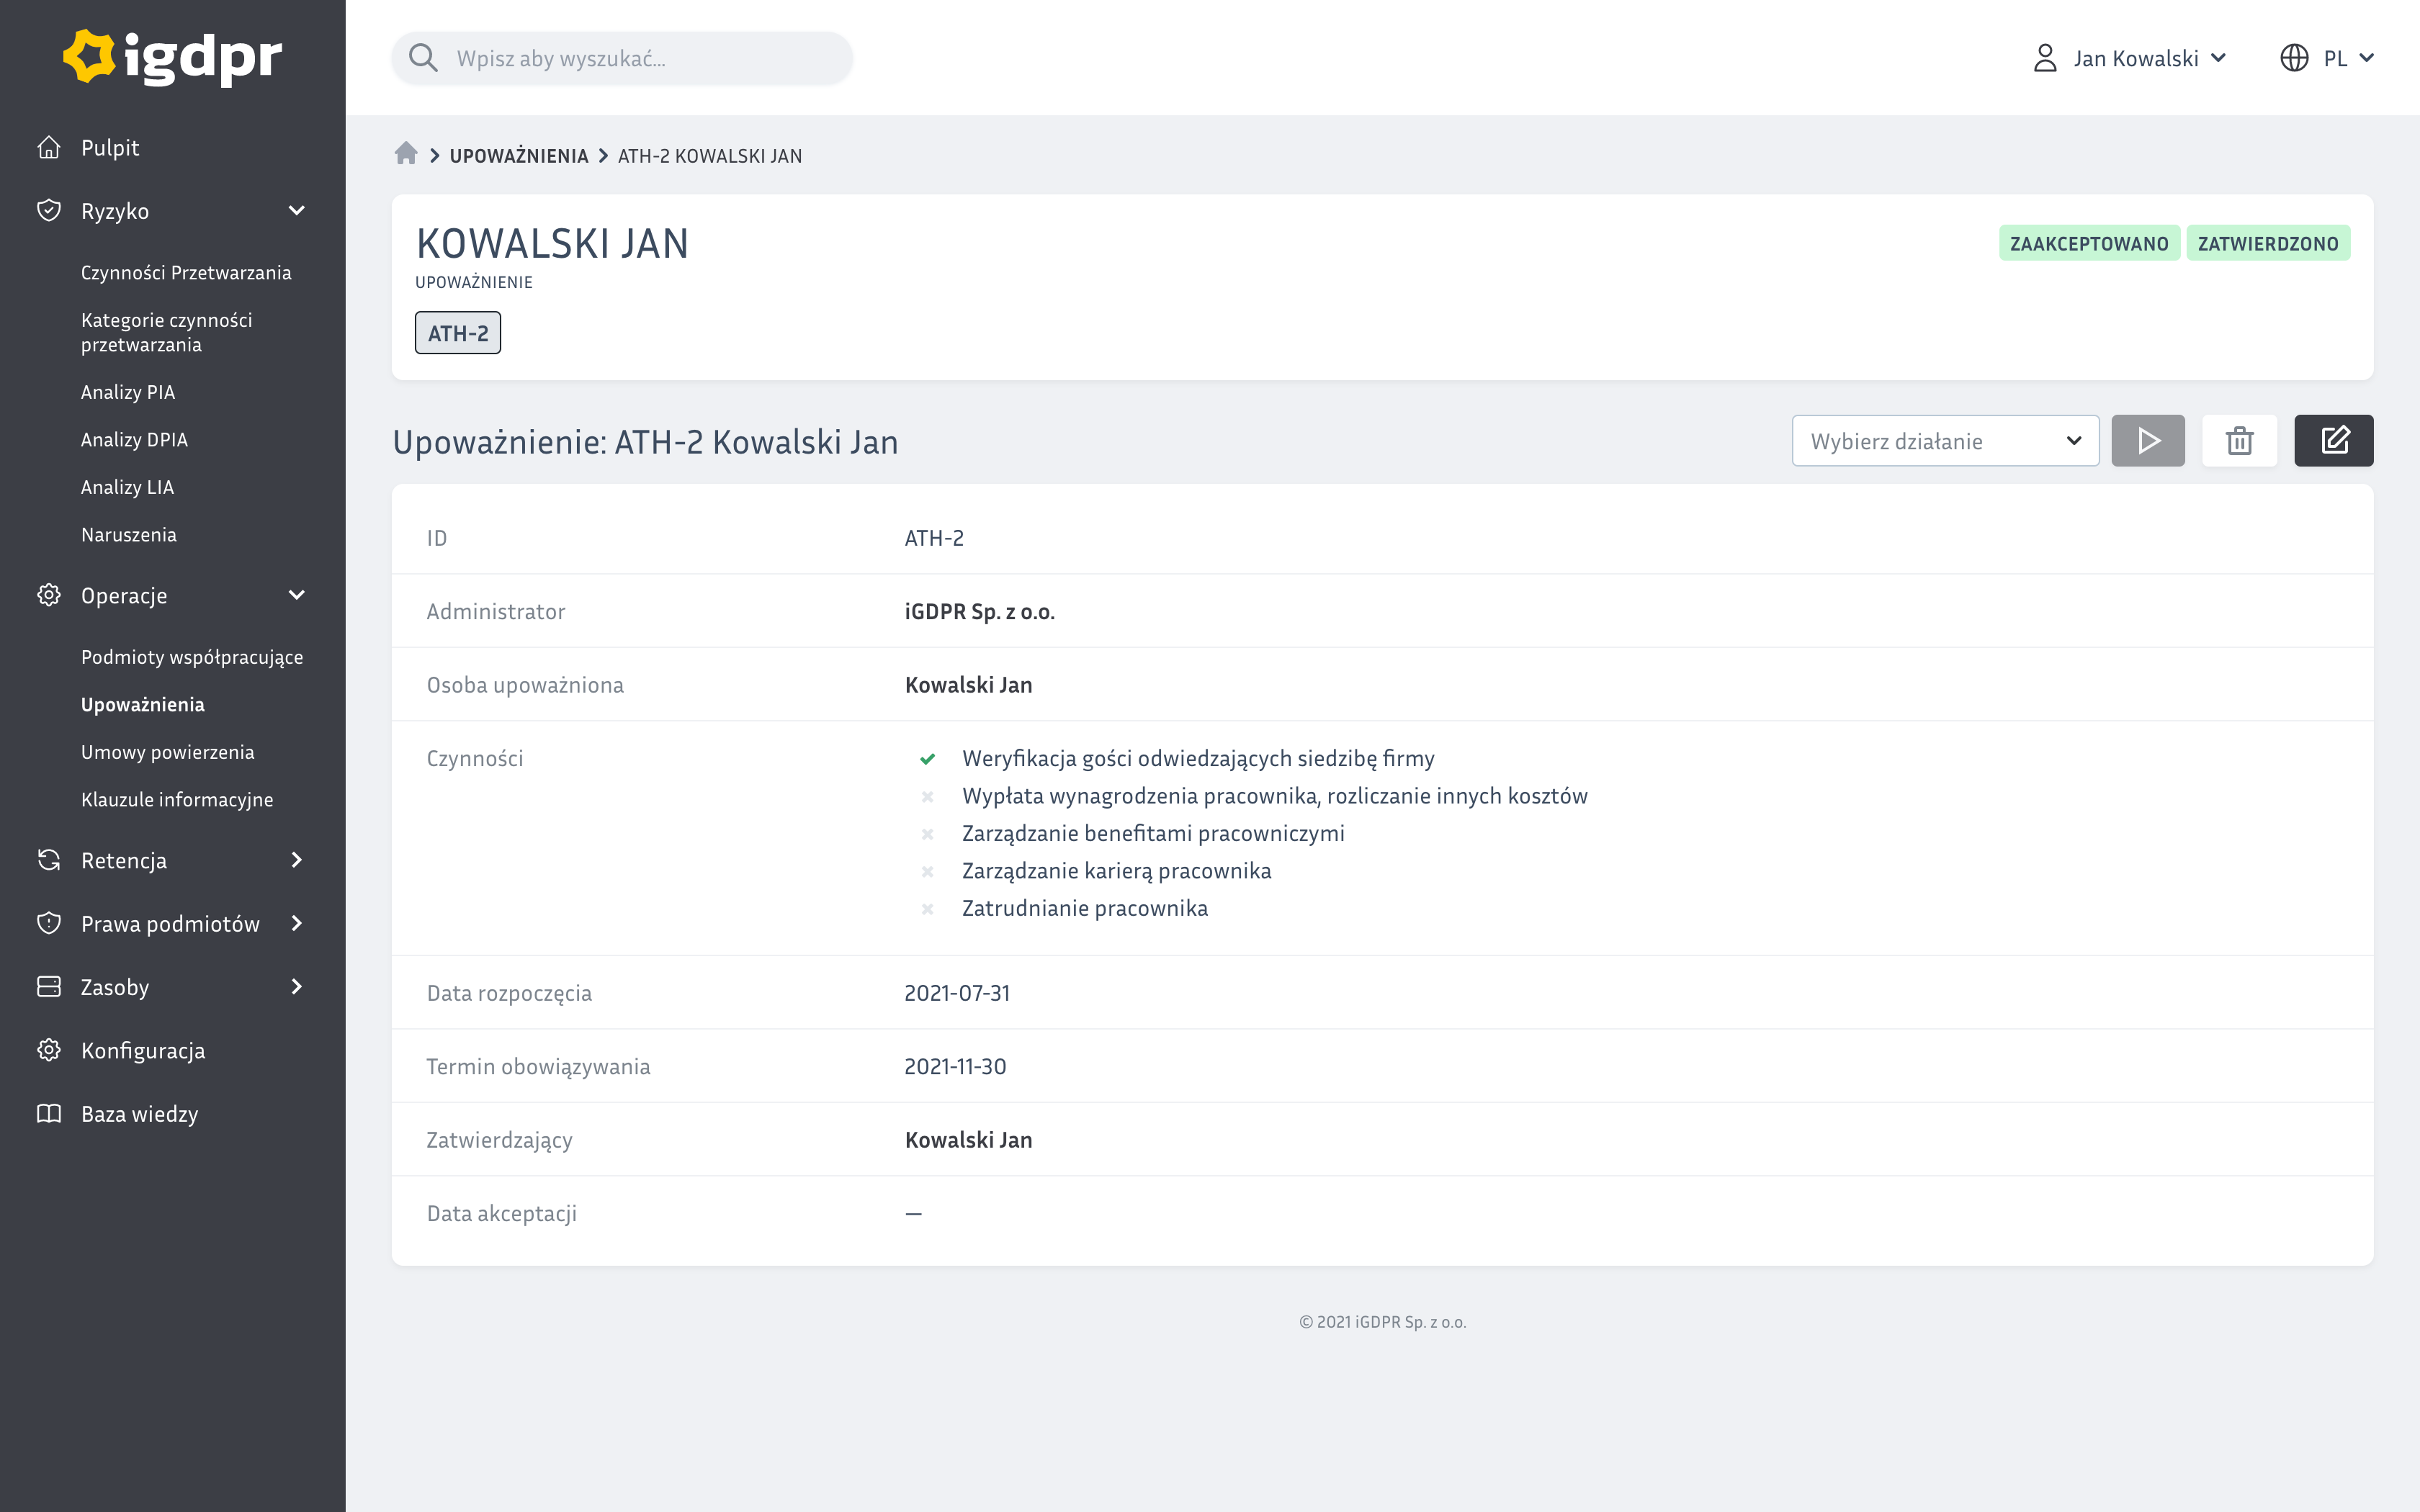Click the Baza wiedzy book icon
This screenshot has height=1512, width=2420.
point(49,1114)
